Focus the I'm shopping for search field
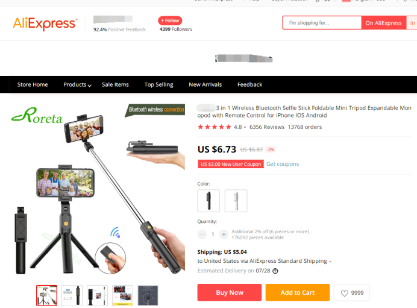417x308 pixels. click(322, 23)
